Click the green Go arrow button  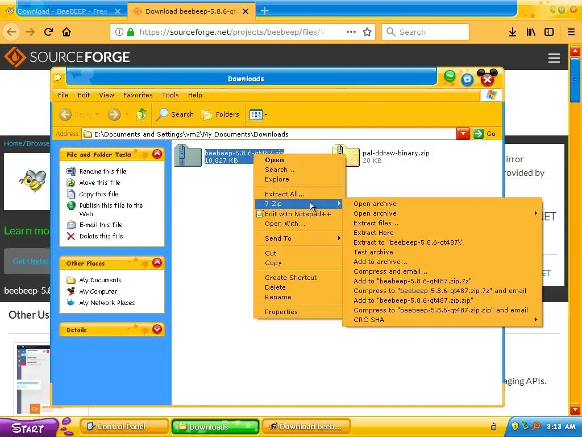[x=478, y=134]
